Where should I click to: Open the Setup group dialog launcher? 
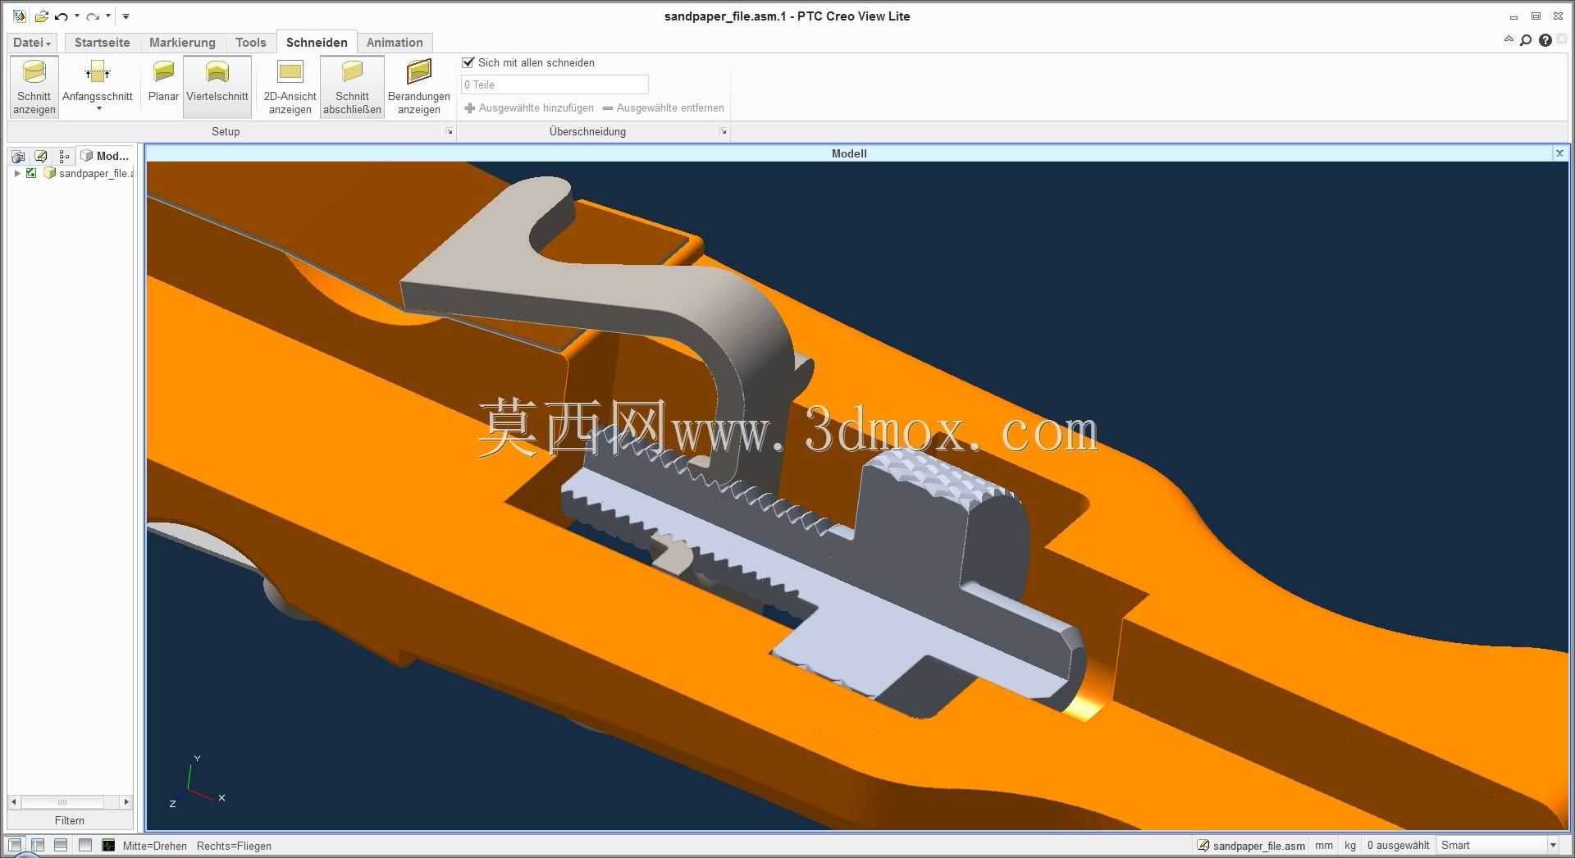click(x=450, y=131)
